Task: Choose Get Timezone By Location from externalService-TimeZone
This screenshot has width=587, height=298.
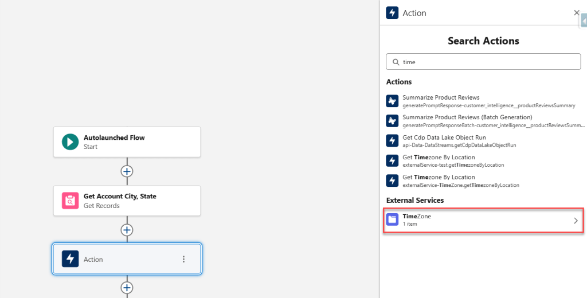Action: click(x=439, y=178)
